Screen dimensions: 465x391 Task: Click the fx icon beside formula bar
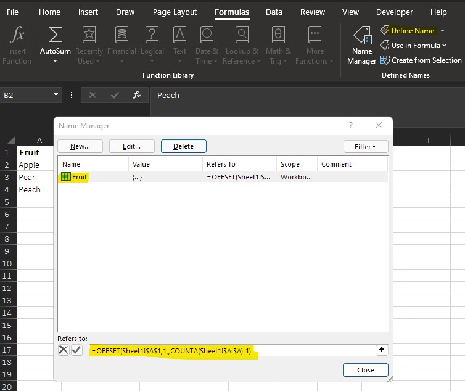(x=137, y=95)
